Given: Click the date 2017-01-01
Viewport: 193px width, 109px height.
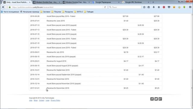Looking at the screenshot, I should (x=35, y=88).
